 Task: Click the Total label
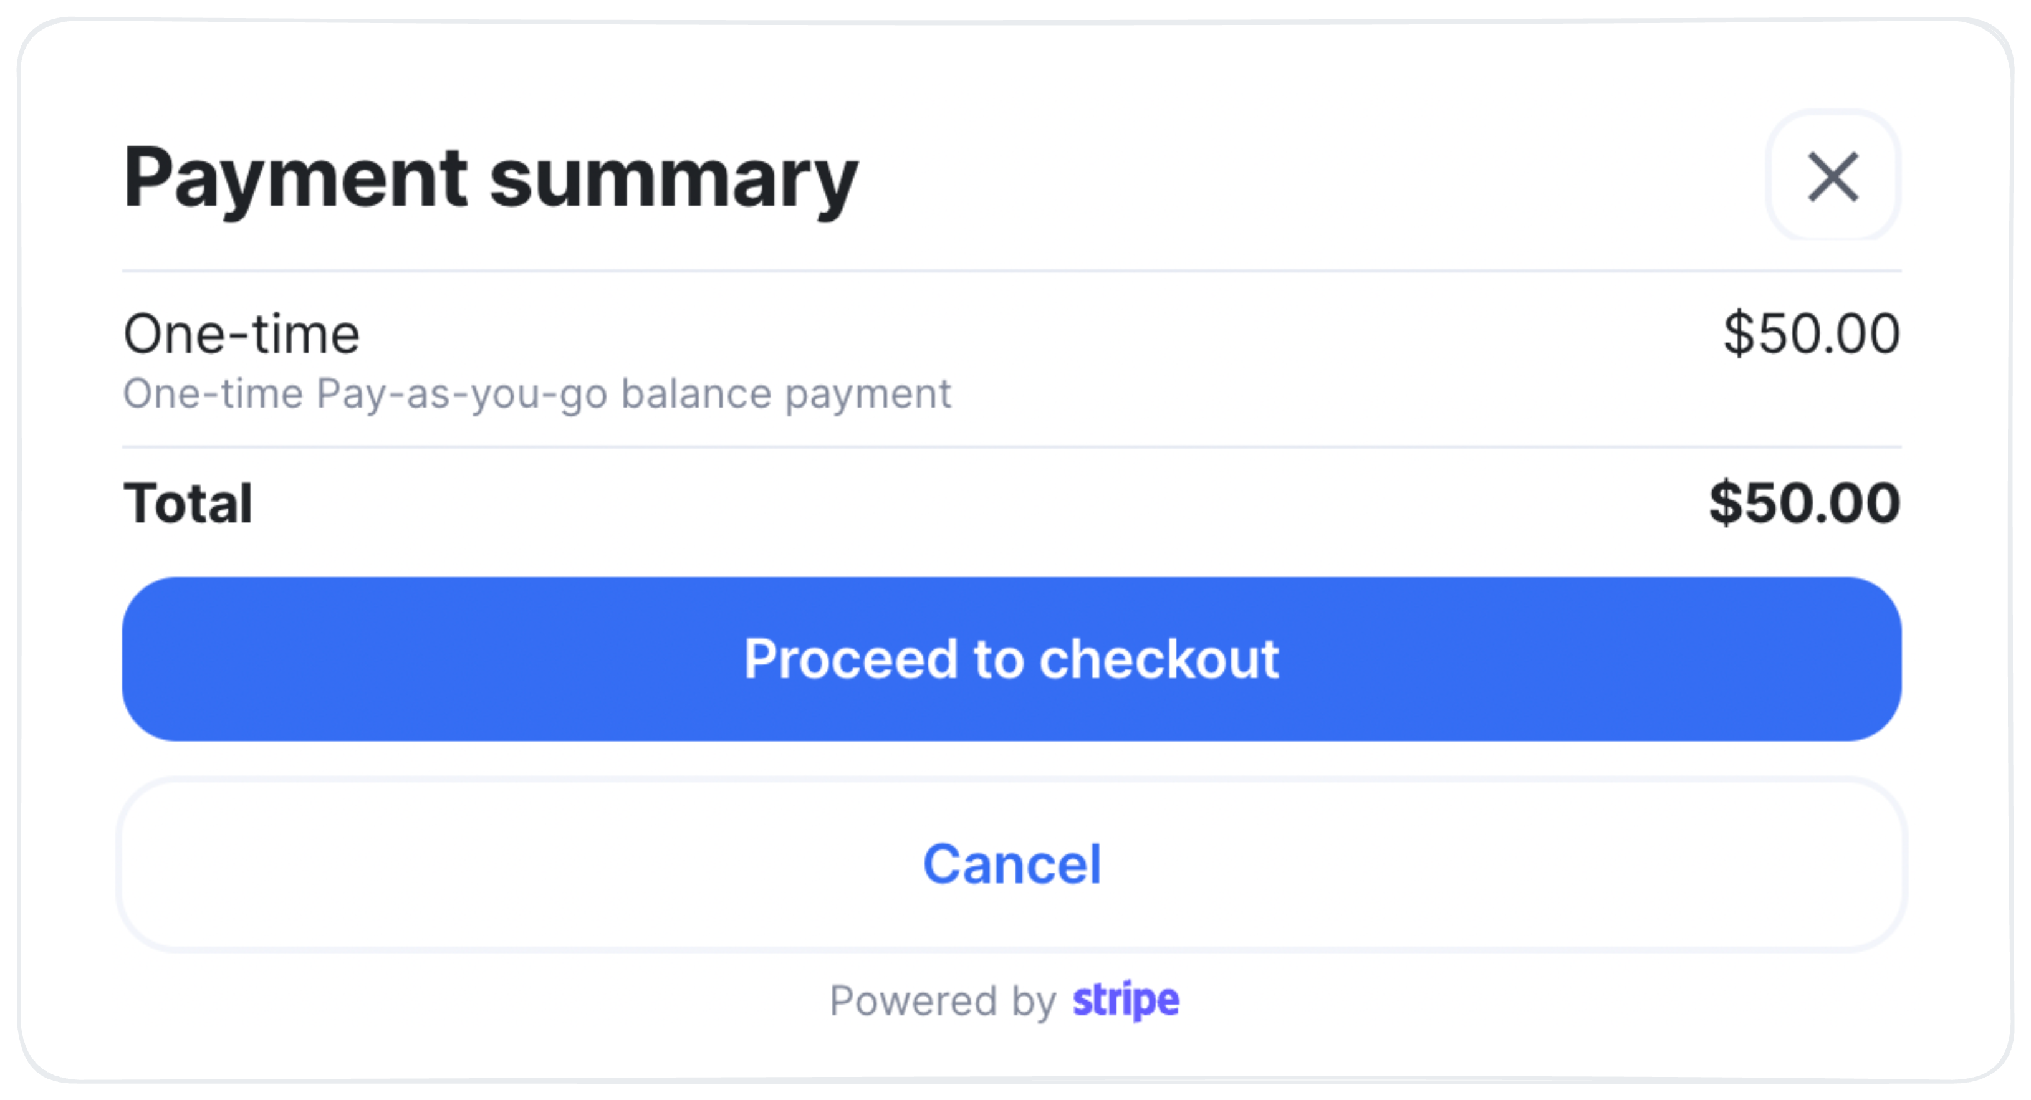pos(188,503)
